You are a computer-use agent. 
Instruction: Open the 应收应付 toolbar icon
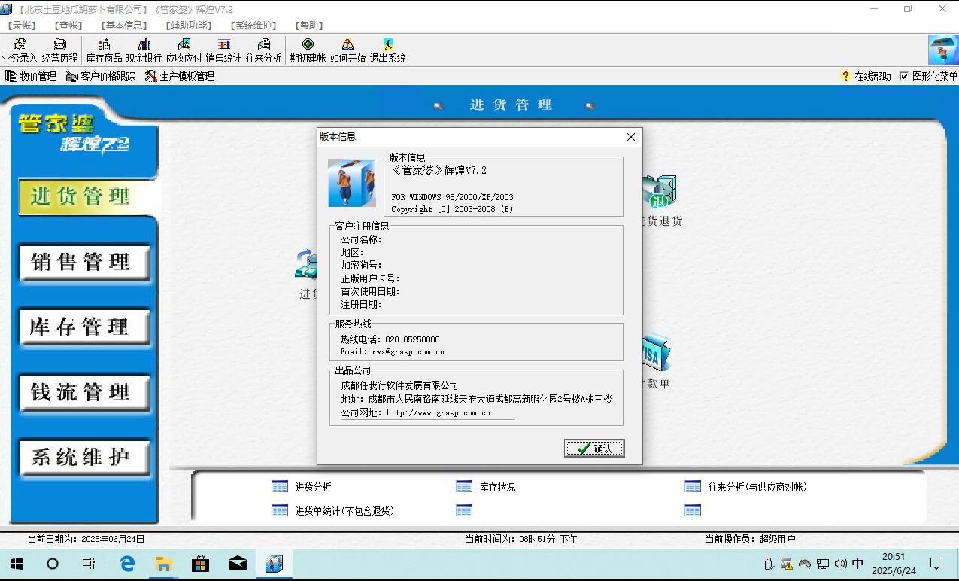click(184, 50)
